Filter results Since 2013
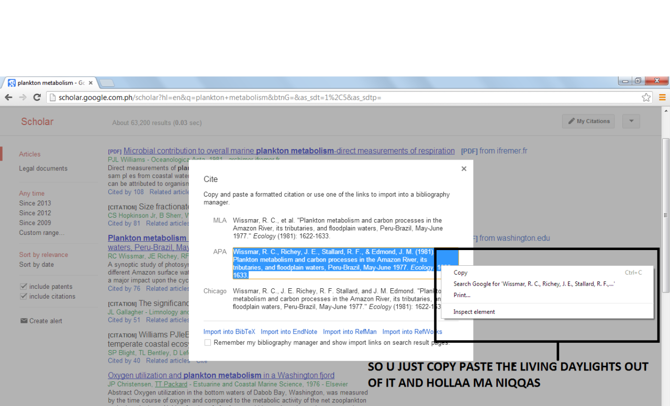670x406 pixels. coord(35,203)
